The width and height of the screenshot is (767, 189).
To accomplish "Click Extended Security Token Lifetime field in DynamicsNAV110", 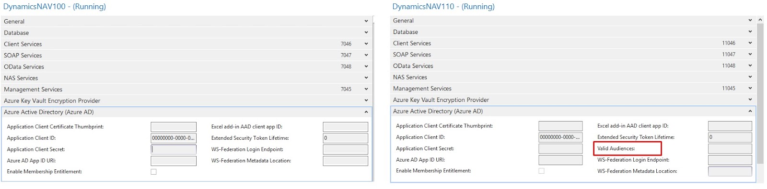I will (x=730, y=137).
